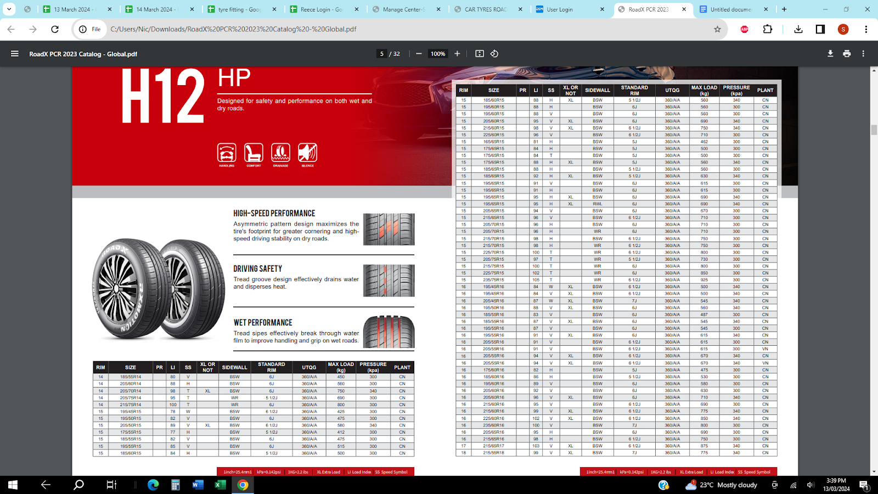View site information File chip
The height and width of the screenshot is (494, 878).
click(91, 29)
